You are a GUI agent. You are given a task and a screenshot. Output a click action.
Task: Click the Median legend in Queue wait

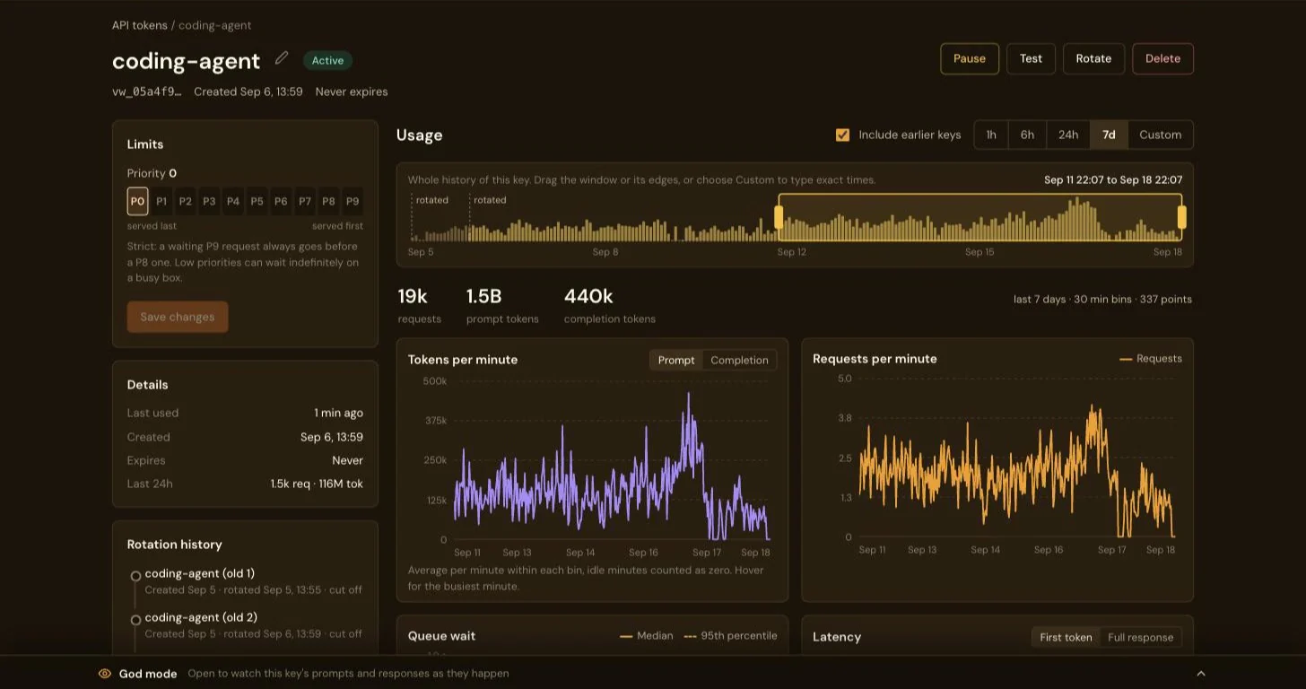646,636
